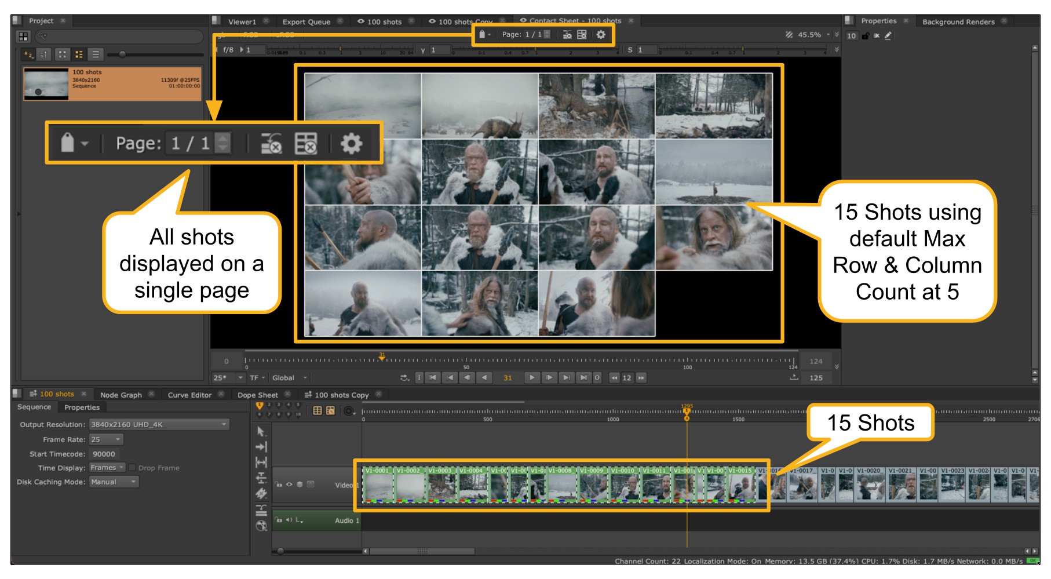Click the playback loop mode icon in viewer transport
This screenshot has height=579, width=1051.
[404, 378]
